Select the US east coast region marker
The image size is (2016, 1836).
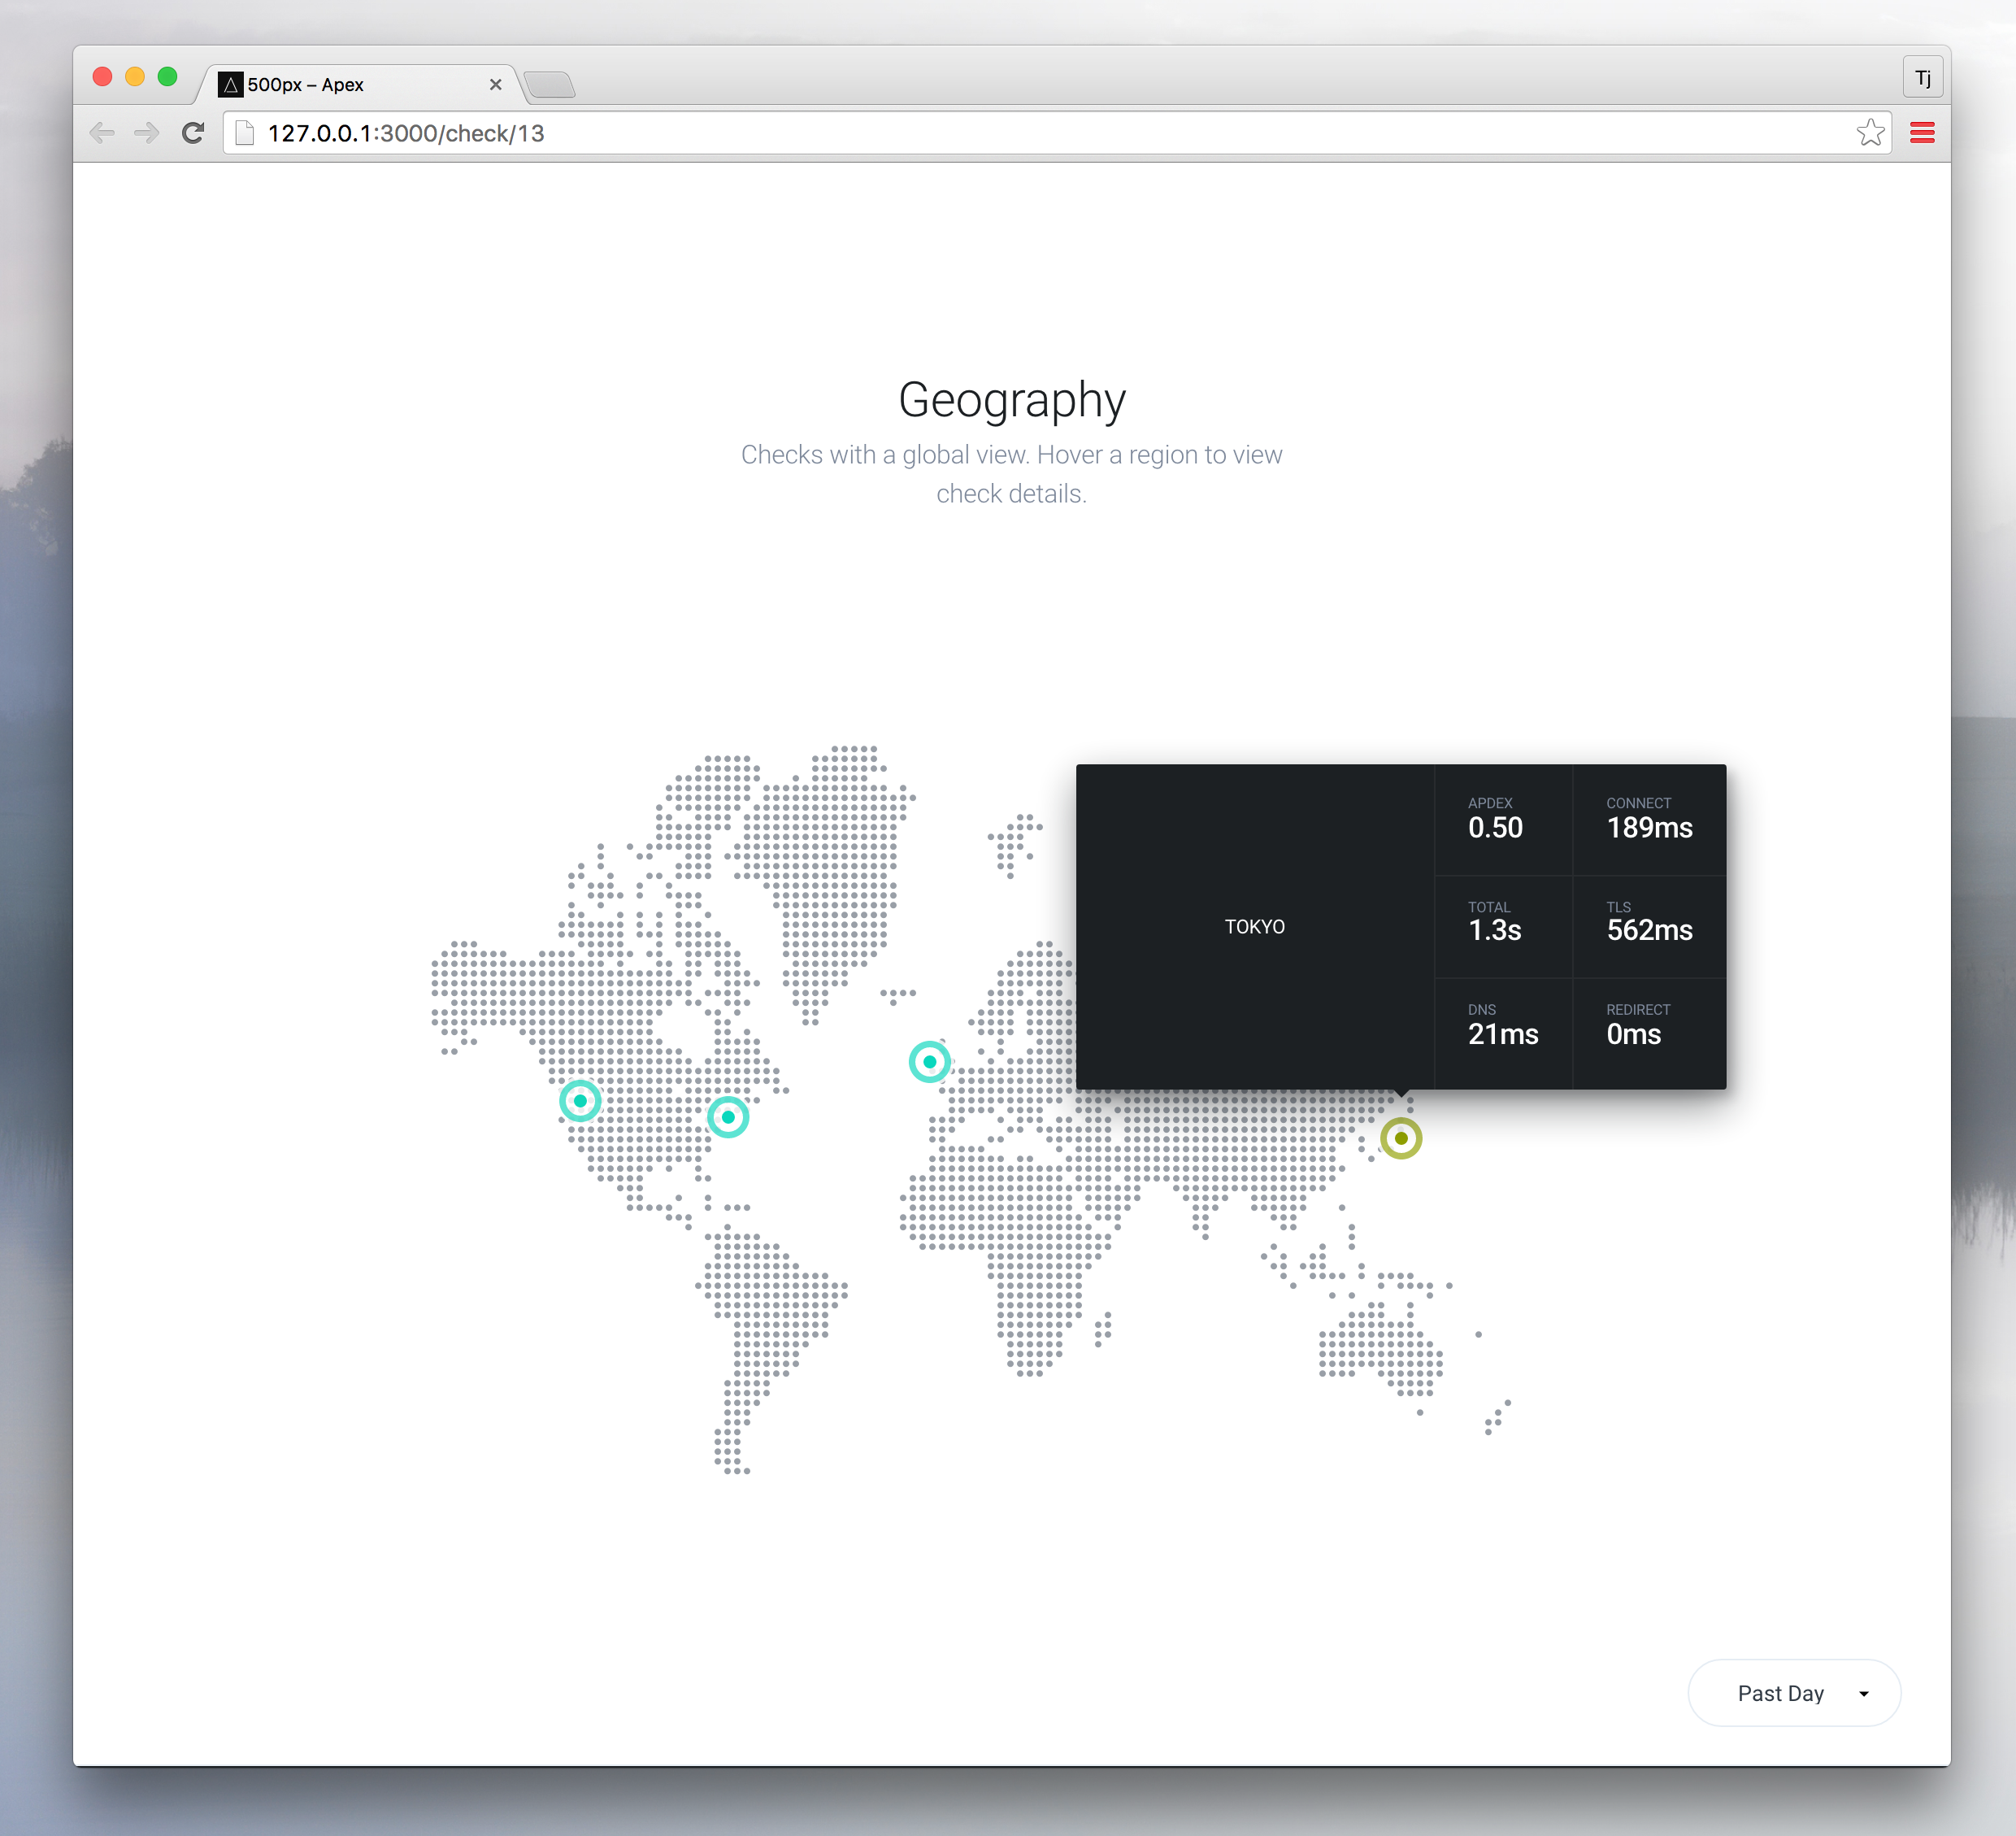click(728, 1117)
